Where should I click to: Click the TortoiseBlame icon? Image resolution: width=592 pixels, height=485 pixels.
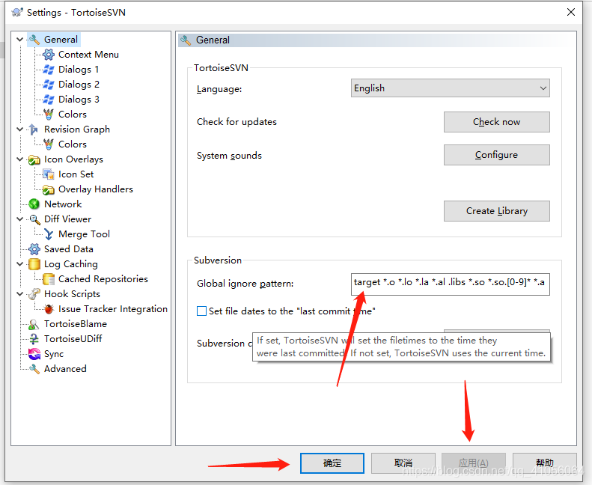(34, 324)
